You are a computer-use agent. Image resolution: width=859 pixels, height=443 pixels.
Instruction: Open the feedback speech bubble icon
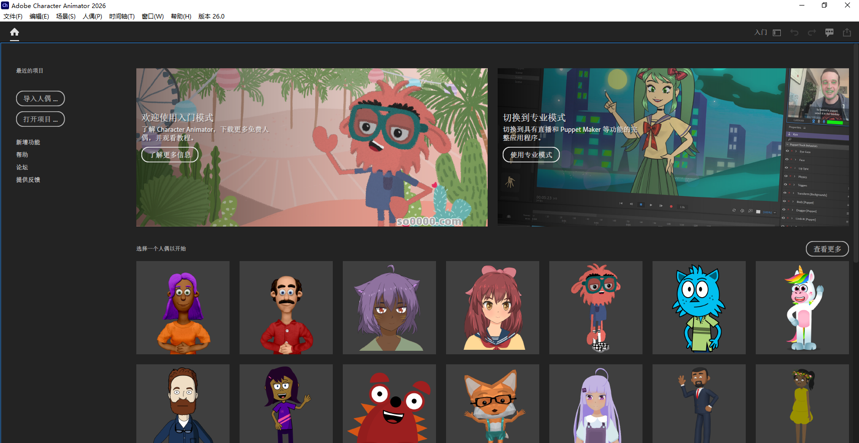click(829, 33)
